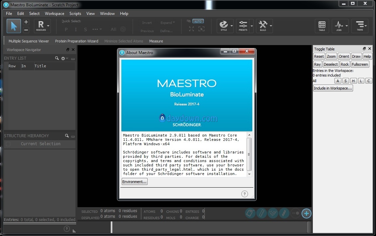Open the Build dropdown arrow
Viewport: 376px width, 236px height.
(271, 26)
